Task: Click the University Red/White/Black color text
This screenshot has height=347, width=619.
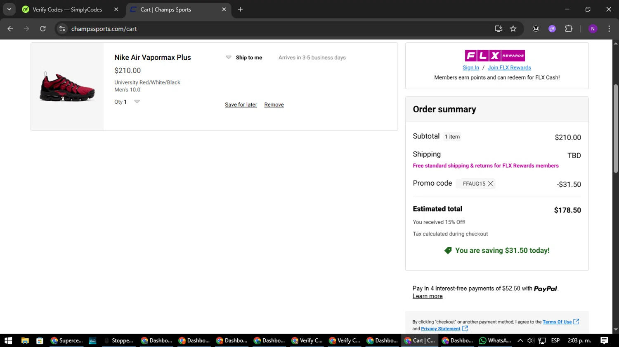Action: pos(147,82)
